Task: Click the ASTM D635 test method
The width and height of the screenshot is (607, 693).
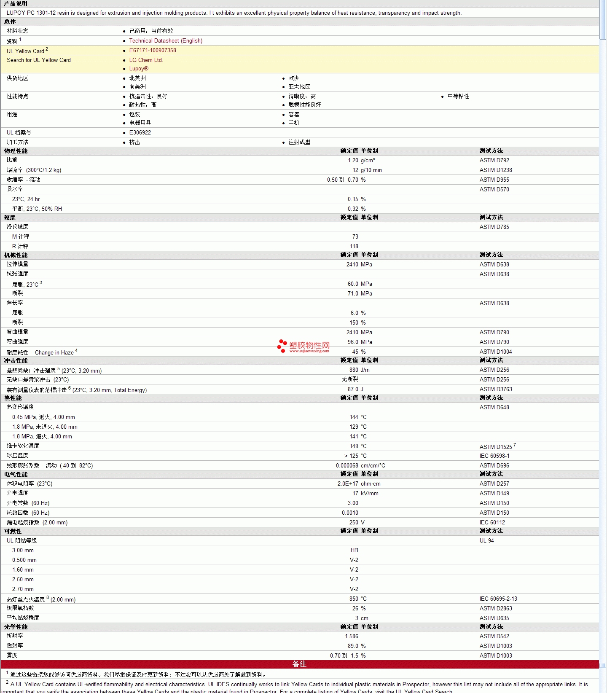Action: 494,618
